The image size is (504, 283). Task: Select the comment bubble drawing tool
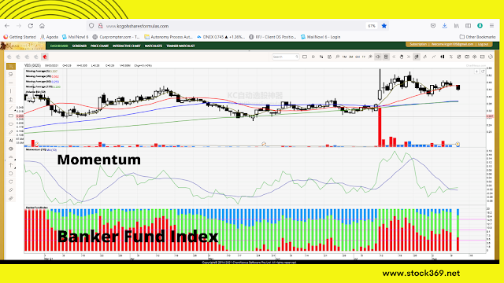(x=10, y=75)
